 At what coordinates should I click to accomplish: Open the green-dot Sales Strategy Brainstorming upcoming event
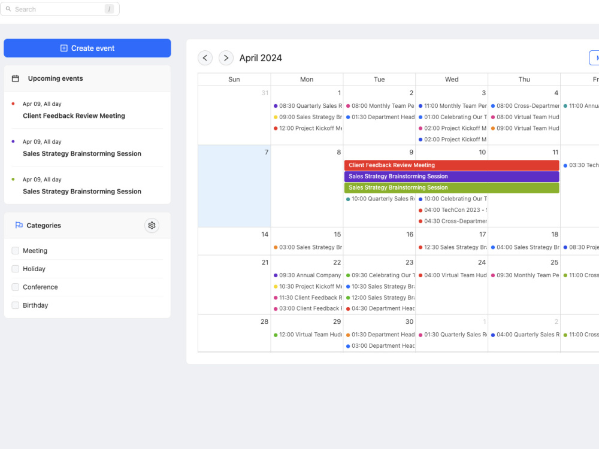pyautogui.click(x=87, y=186)
